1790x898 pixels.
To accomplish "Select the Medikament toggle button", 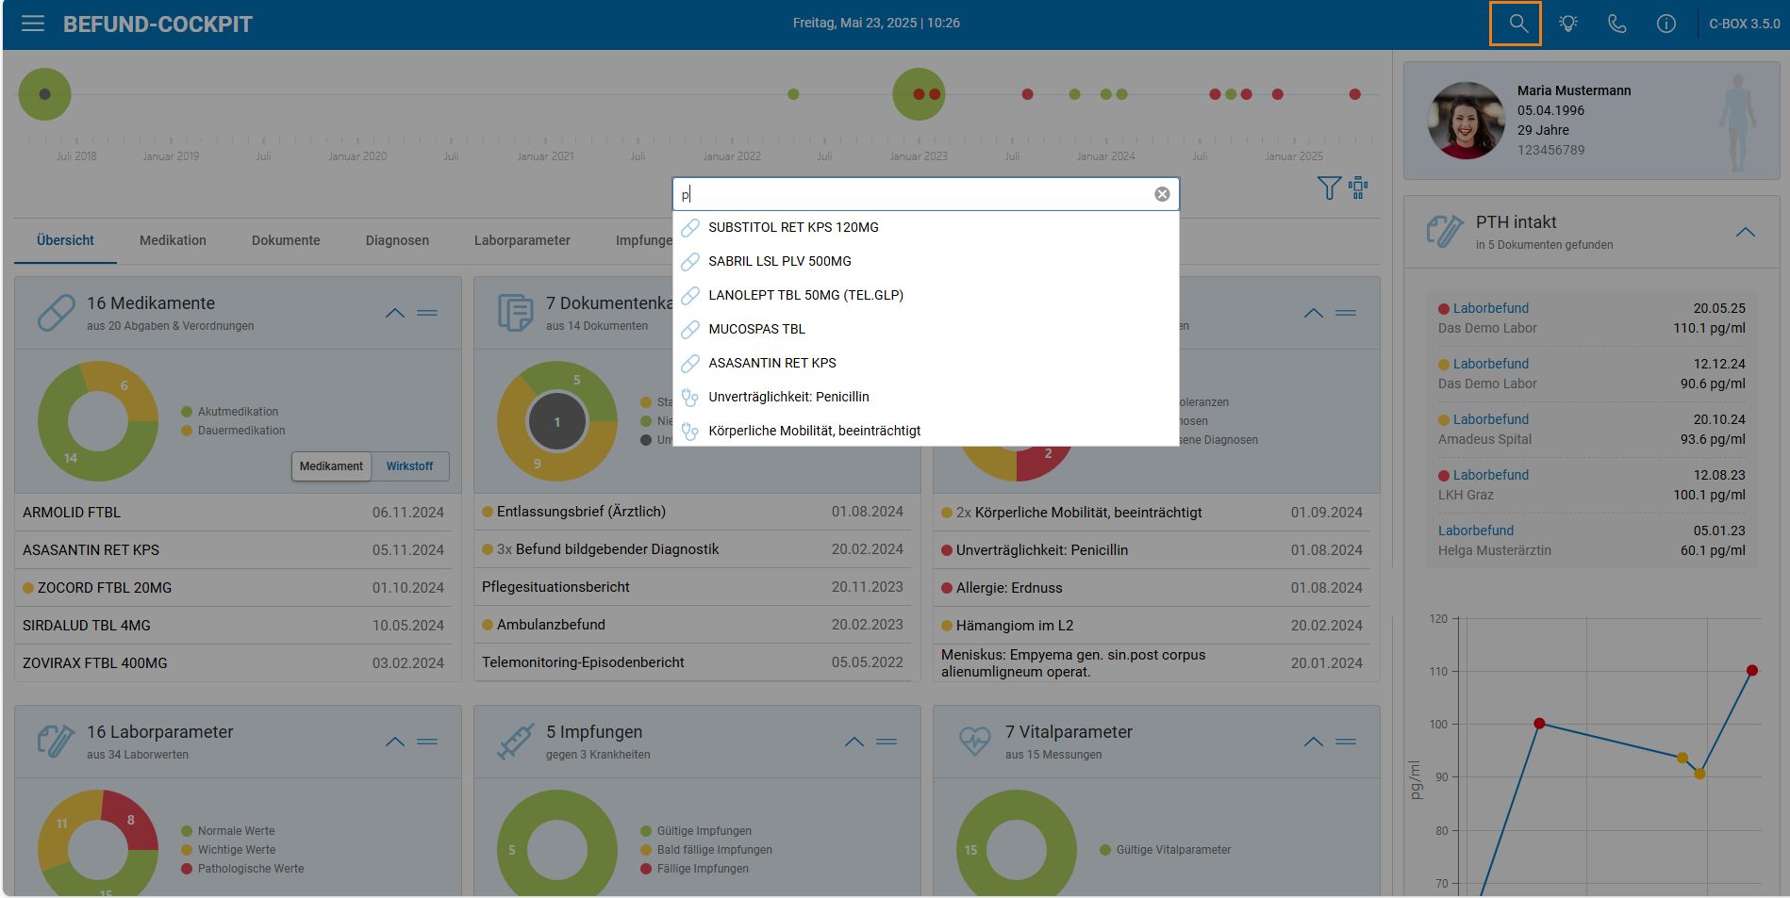I will click(x=331, y=466).
